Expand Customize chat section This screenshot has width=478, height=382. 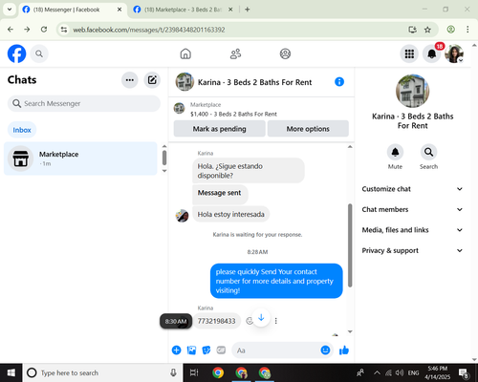tap(412, 189)
